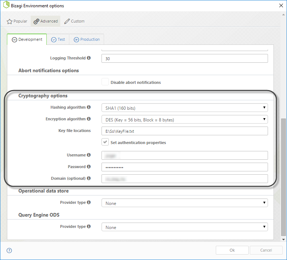Enable Disable abort notifications checkbox

pos(105,82)
